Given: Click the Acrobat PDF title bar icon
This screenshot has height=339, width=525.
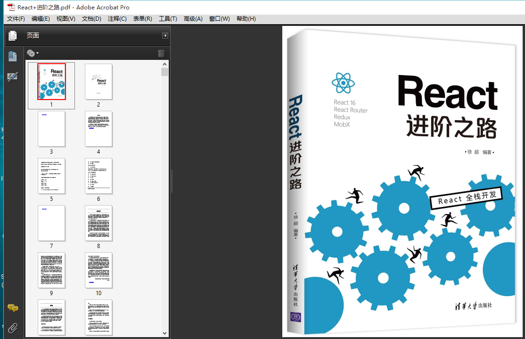Looking at the screenshot, I should click(x=11, y=7).
